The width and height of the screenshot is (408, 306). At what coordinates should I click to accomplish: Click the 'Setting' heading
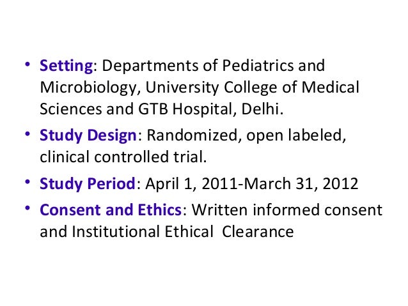(x=66, y=66)
